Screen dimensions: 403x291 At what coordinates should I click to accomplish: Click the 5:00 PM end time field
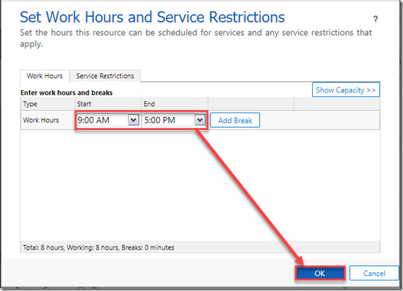pyautogui.click(x=168, y=120)
